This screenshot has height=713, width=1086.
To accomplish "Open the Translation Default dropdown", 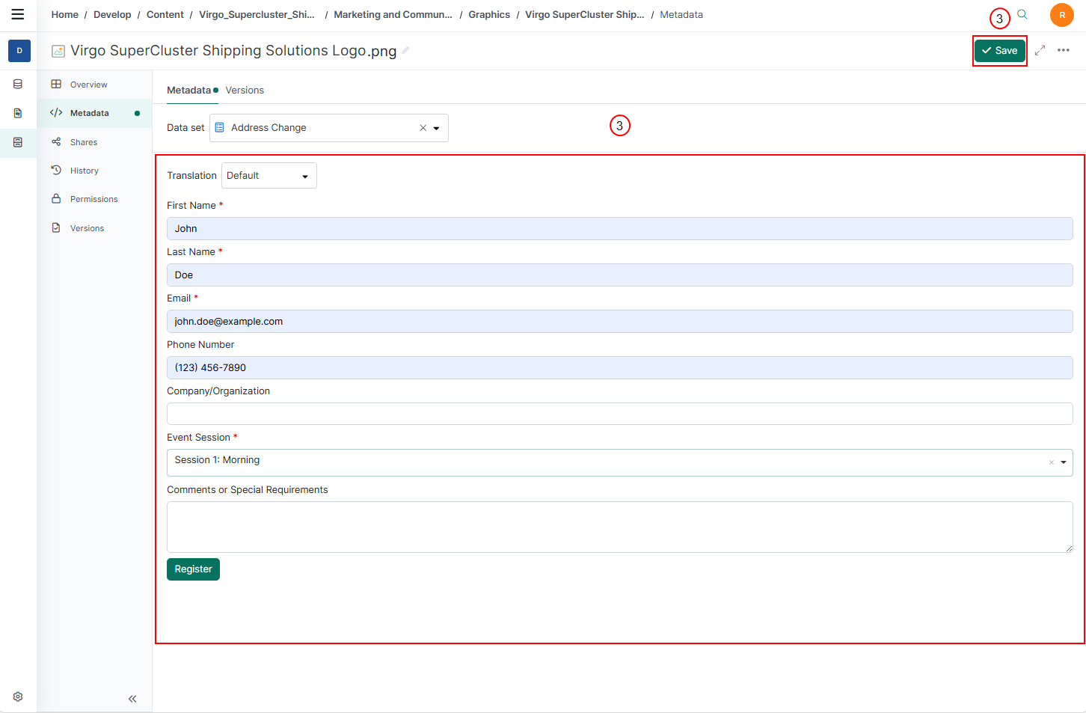I will 269,176.
